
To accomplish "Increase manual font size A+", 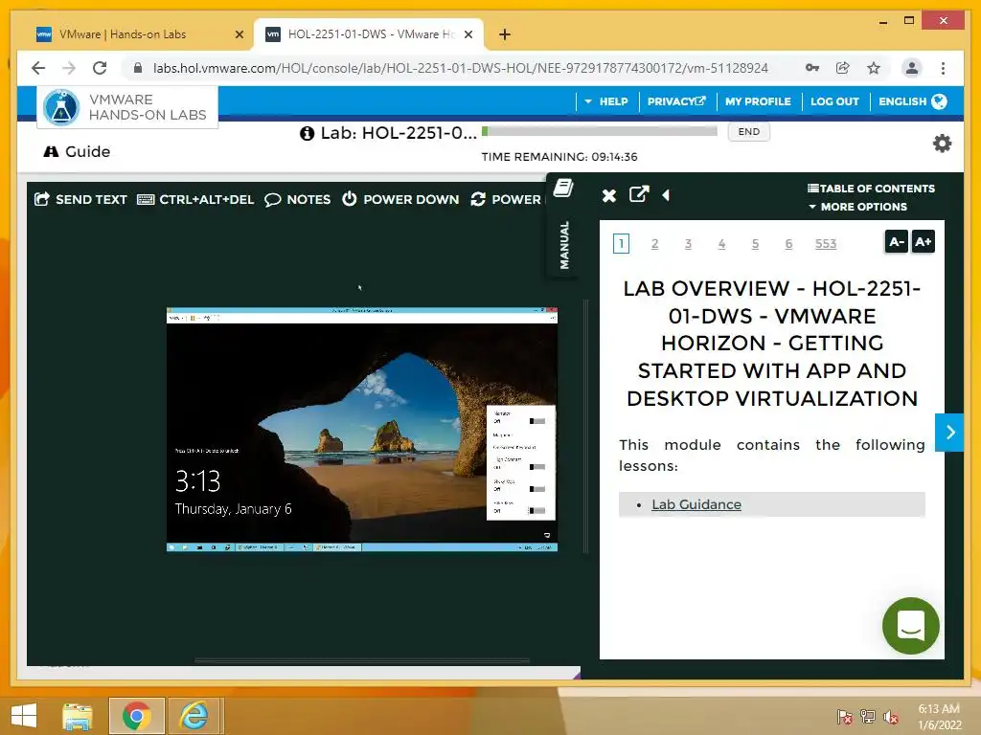I will 923,242.
